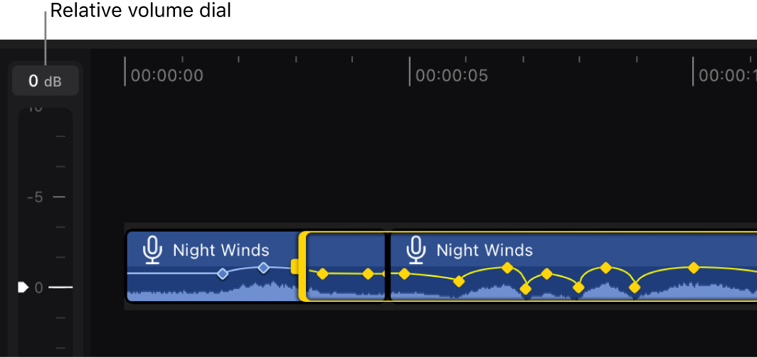
Task: Click the microphone icon on the selected Night Winds clip
Action: (x=415, y=249)
